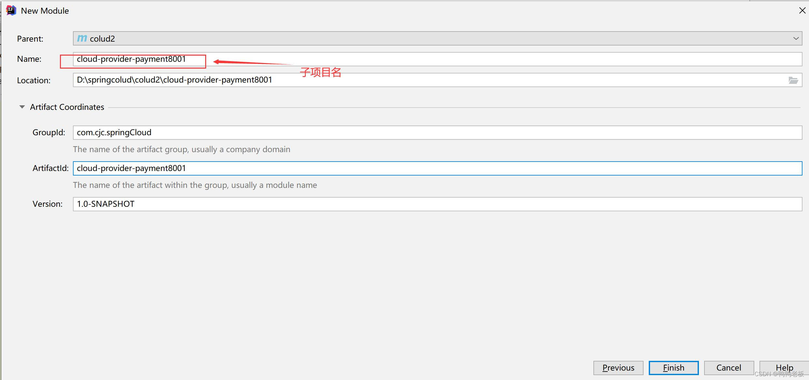Click Finish to create the module
Viewport: 809px width, 380px height.
(x=673, y=368)
